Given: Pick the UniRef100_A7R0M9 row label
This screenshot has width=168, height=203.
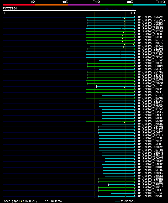Looking at the screenshot, I should click(151, 124).
